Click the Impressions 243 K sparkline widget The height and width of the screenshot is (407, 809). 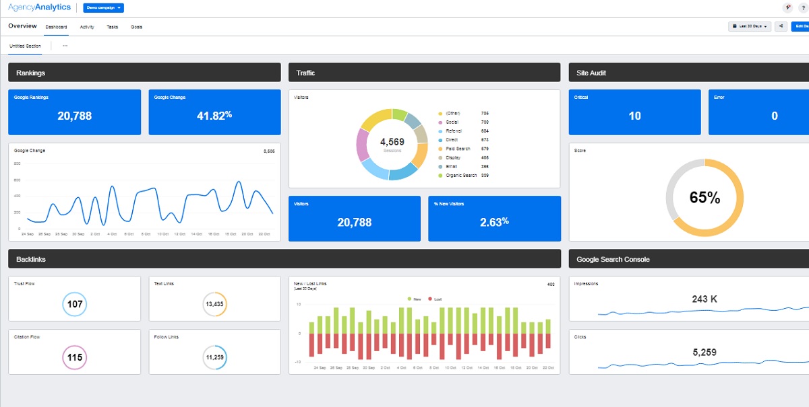pos(689,298)
